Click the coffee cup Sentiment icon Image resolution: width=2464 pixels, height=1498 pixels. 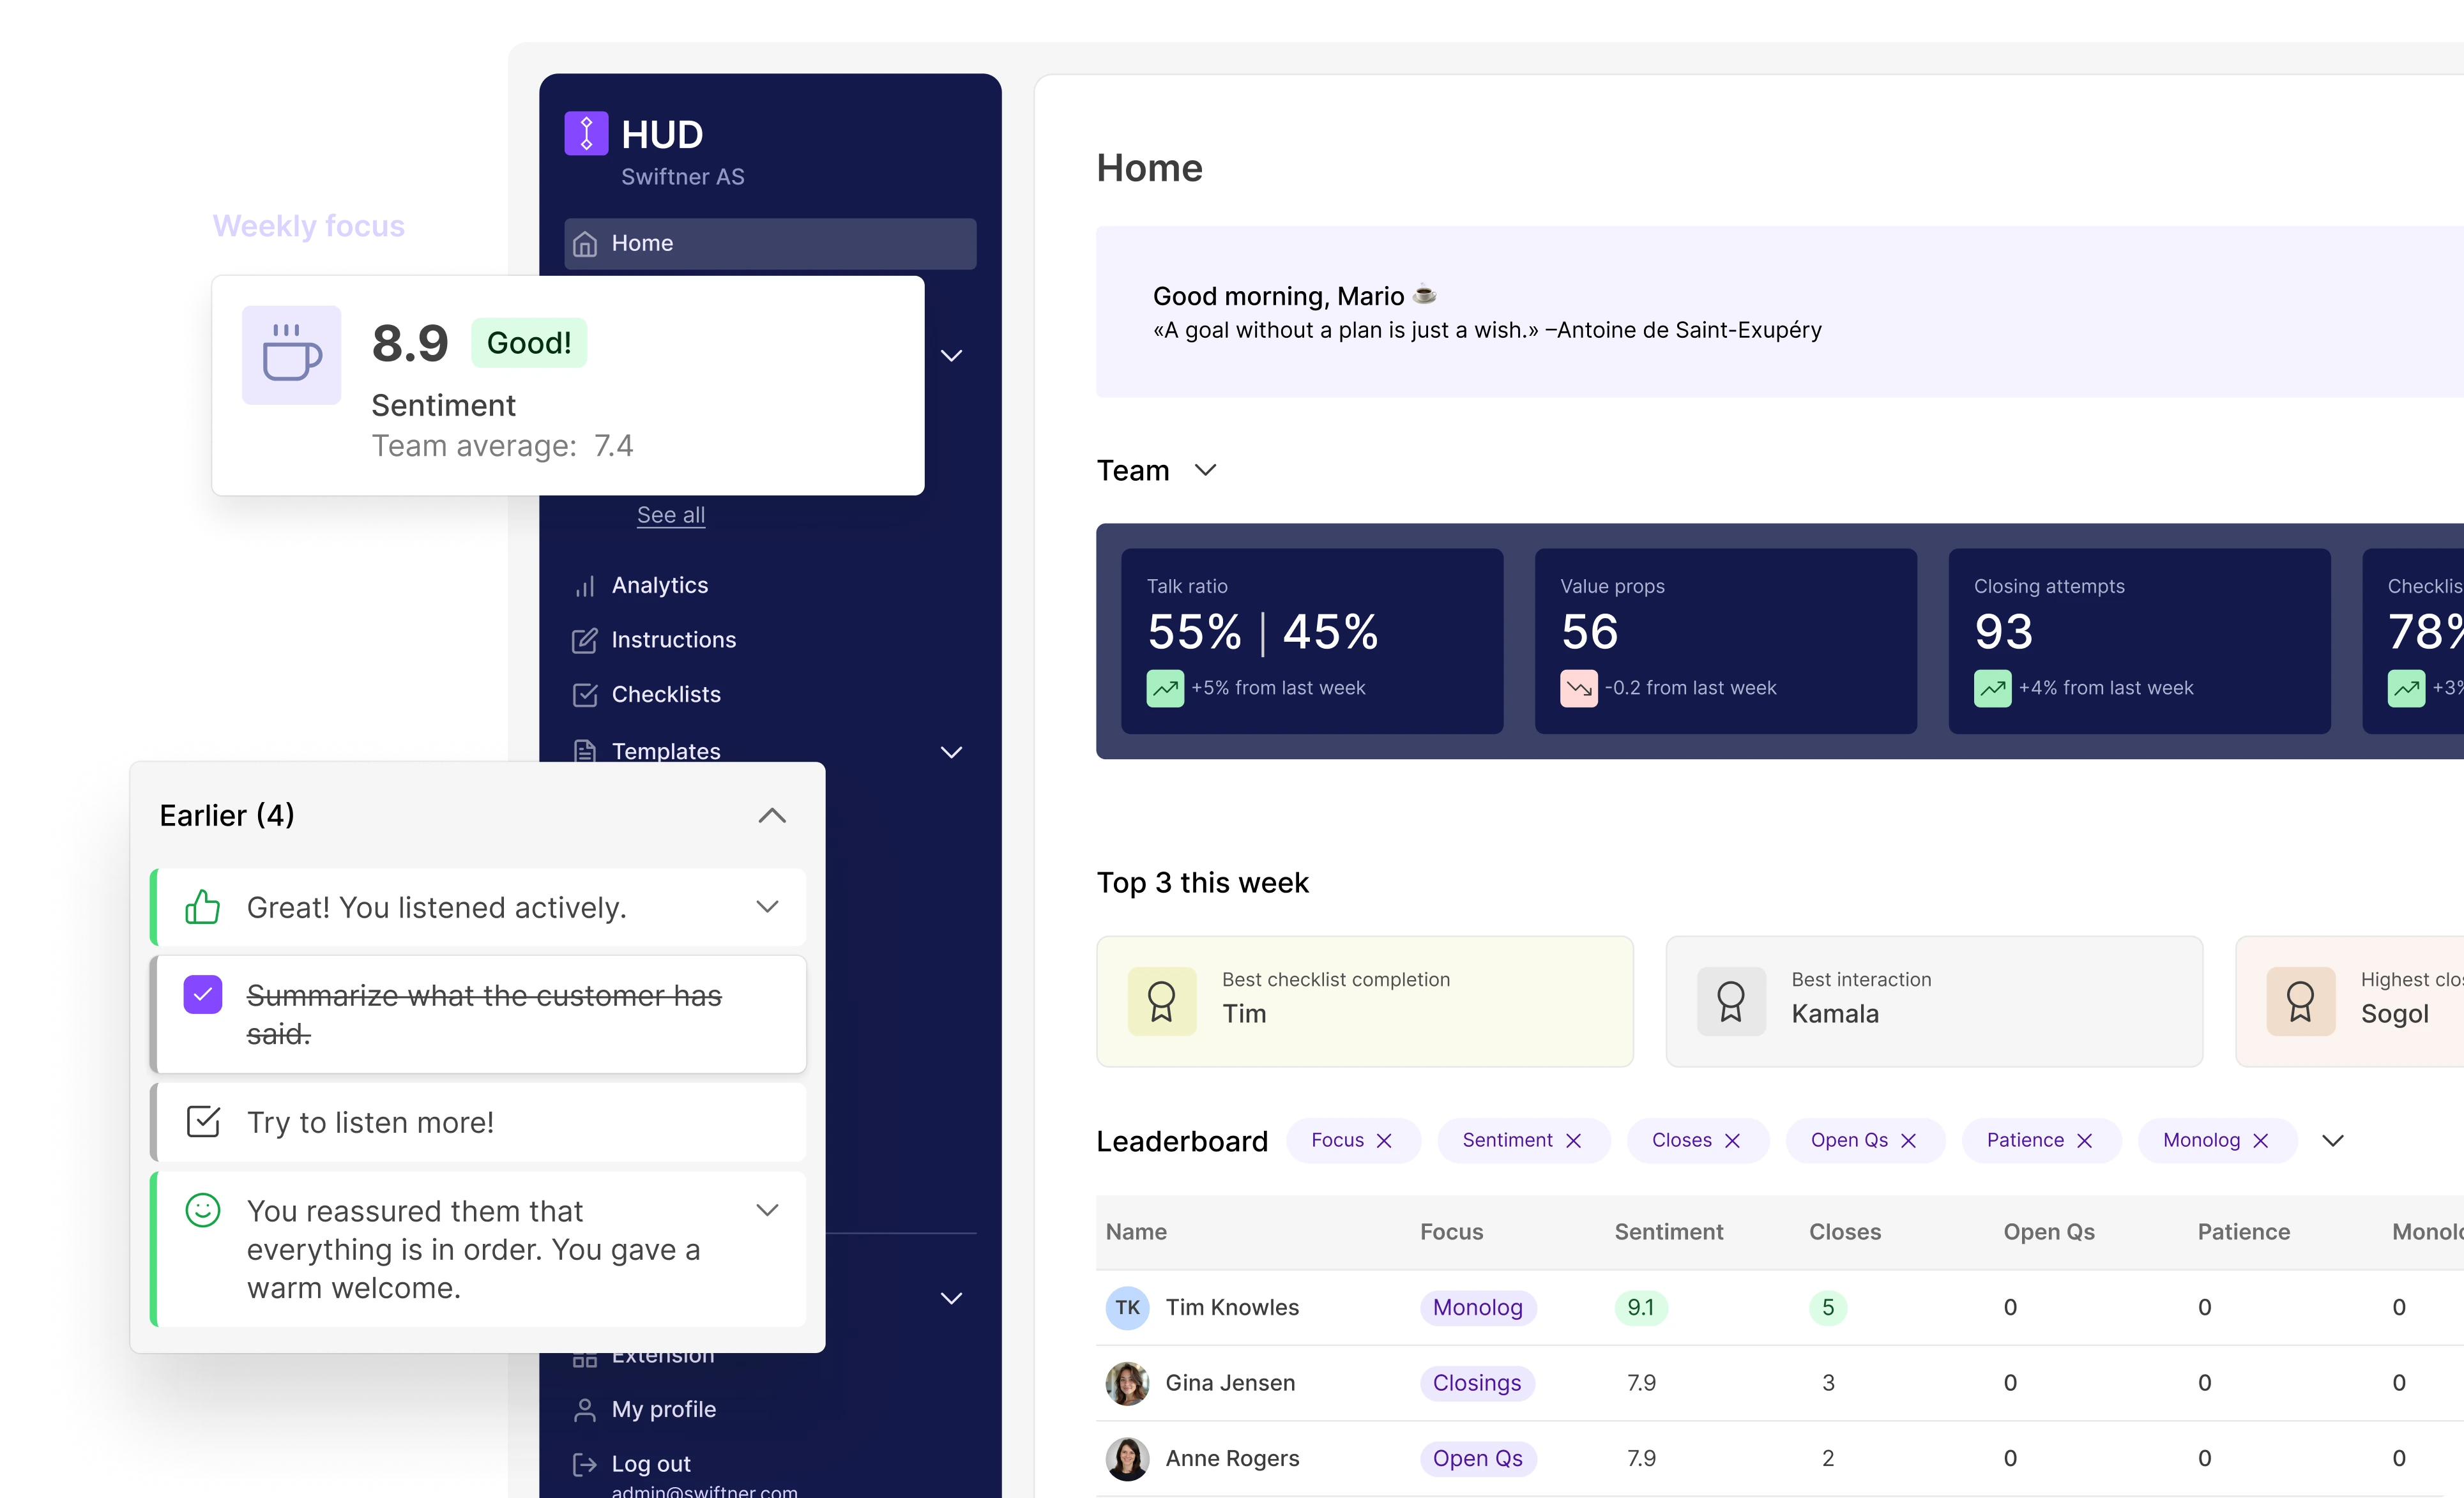pyautogui.click(x=291, y=355)
